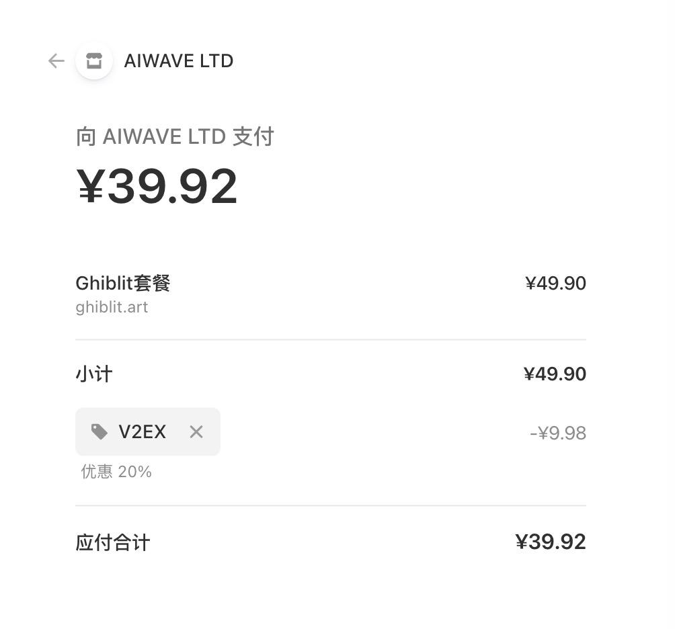Click the divider line below ghiblit.art

pos(331,339)
